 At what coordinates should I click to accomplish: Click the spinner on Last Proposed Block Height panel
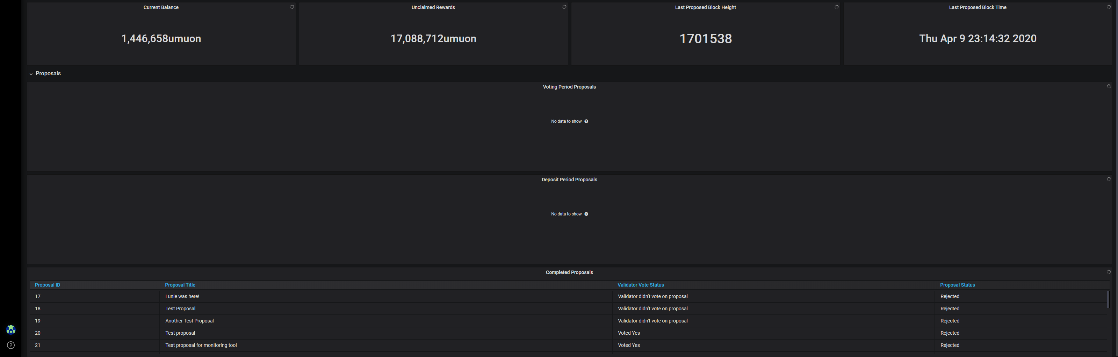click(836, 7)
